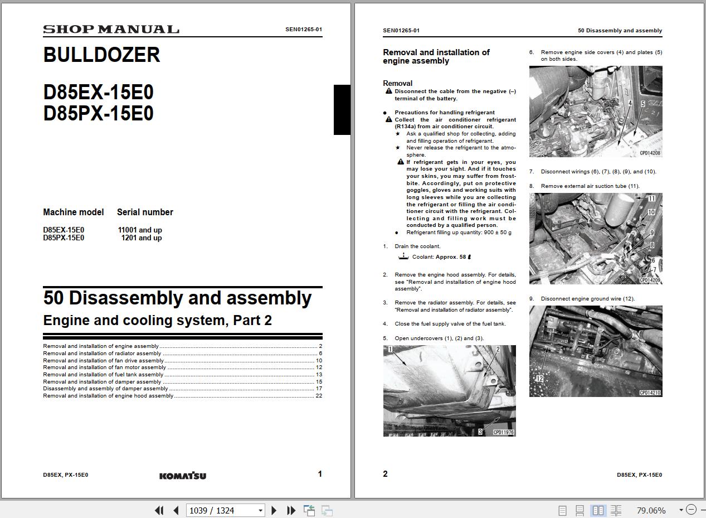Click the "Serial number" column label
The width and height of the screenshot is (706, 518).
[145, 212]
